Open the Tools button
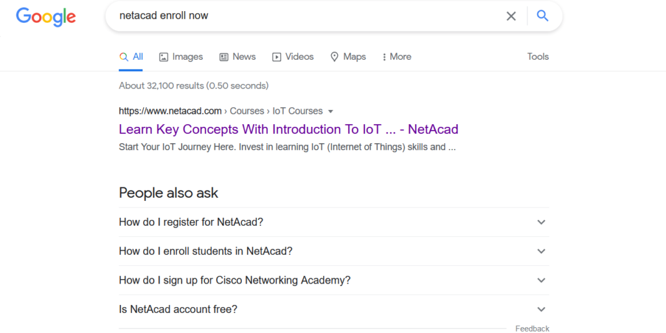666x333 pixels. [538, 57]
